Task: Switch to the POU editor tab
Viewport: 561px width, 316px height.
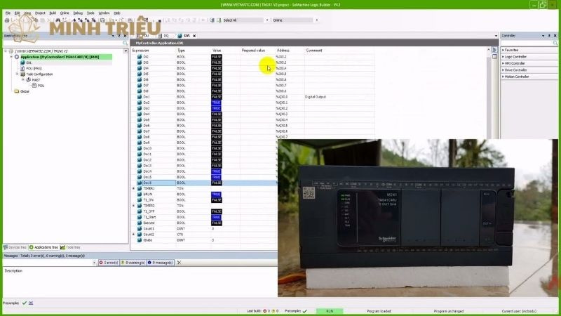Action: click(145, 35)
